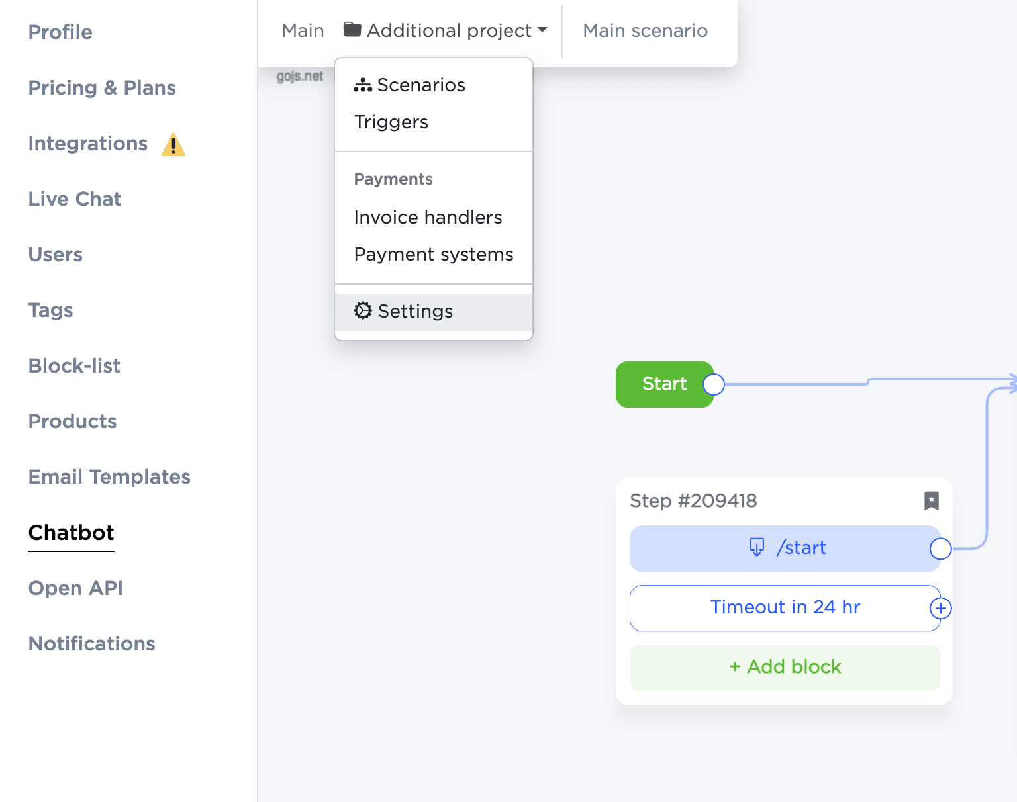Click the folder icon beside Additional project

(352, 30)
